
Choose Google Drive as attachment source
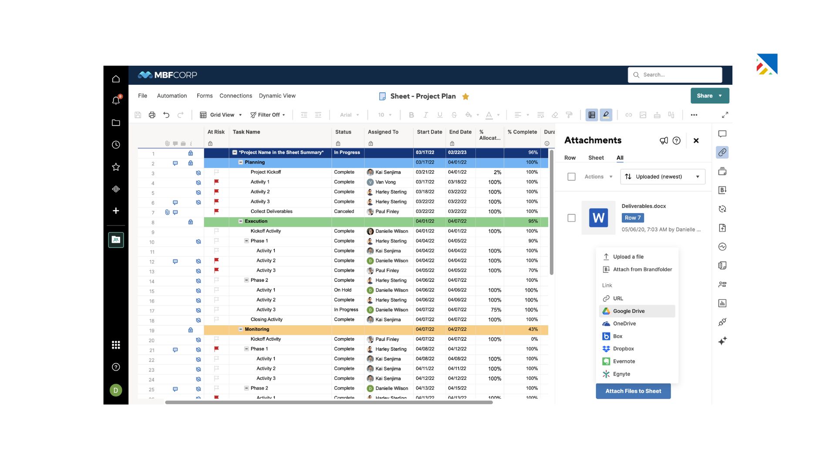[629, 311]
